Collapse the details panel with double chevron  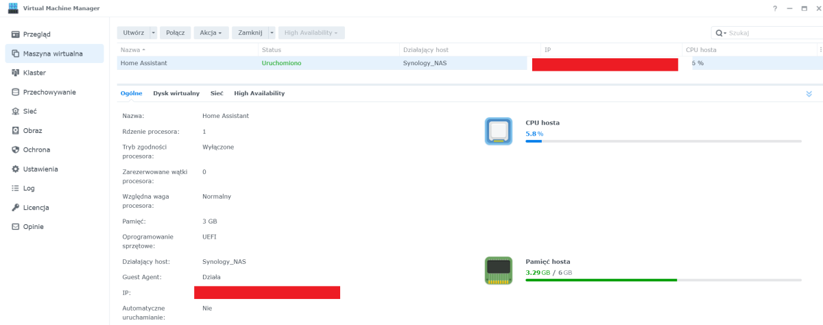click(x=809, y=94)
